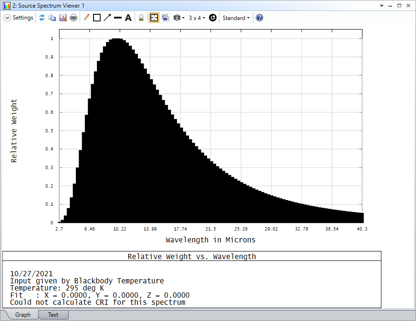
Task: Switch to the Text tab
Action: [x=53, y=315]
